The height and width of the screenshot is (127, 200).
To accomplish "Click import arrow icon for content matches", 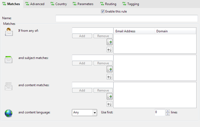I will click(110, 96).
